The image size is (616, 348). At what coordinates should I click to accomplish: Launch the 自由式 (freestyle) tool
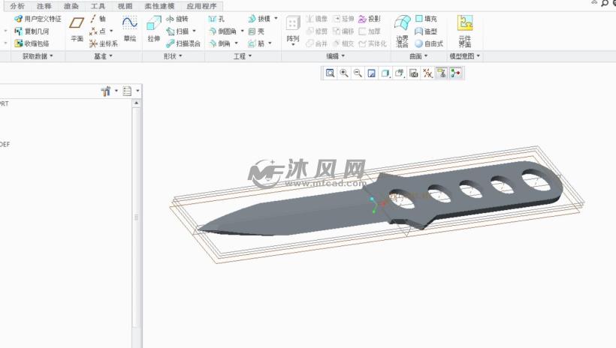(429, 43)
